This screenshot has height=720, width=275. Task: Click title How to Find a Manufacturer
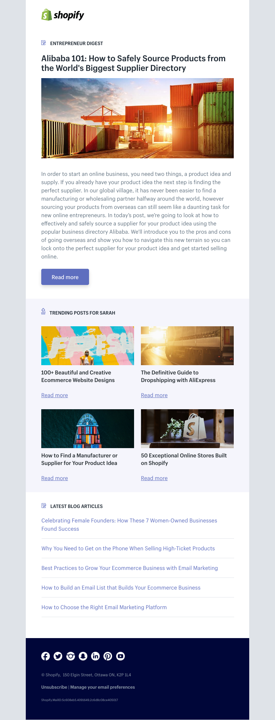coord(79,459)
